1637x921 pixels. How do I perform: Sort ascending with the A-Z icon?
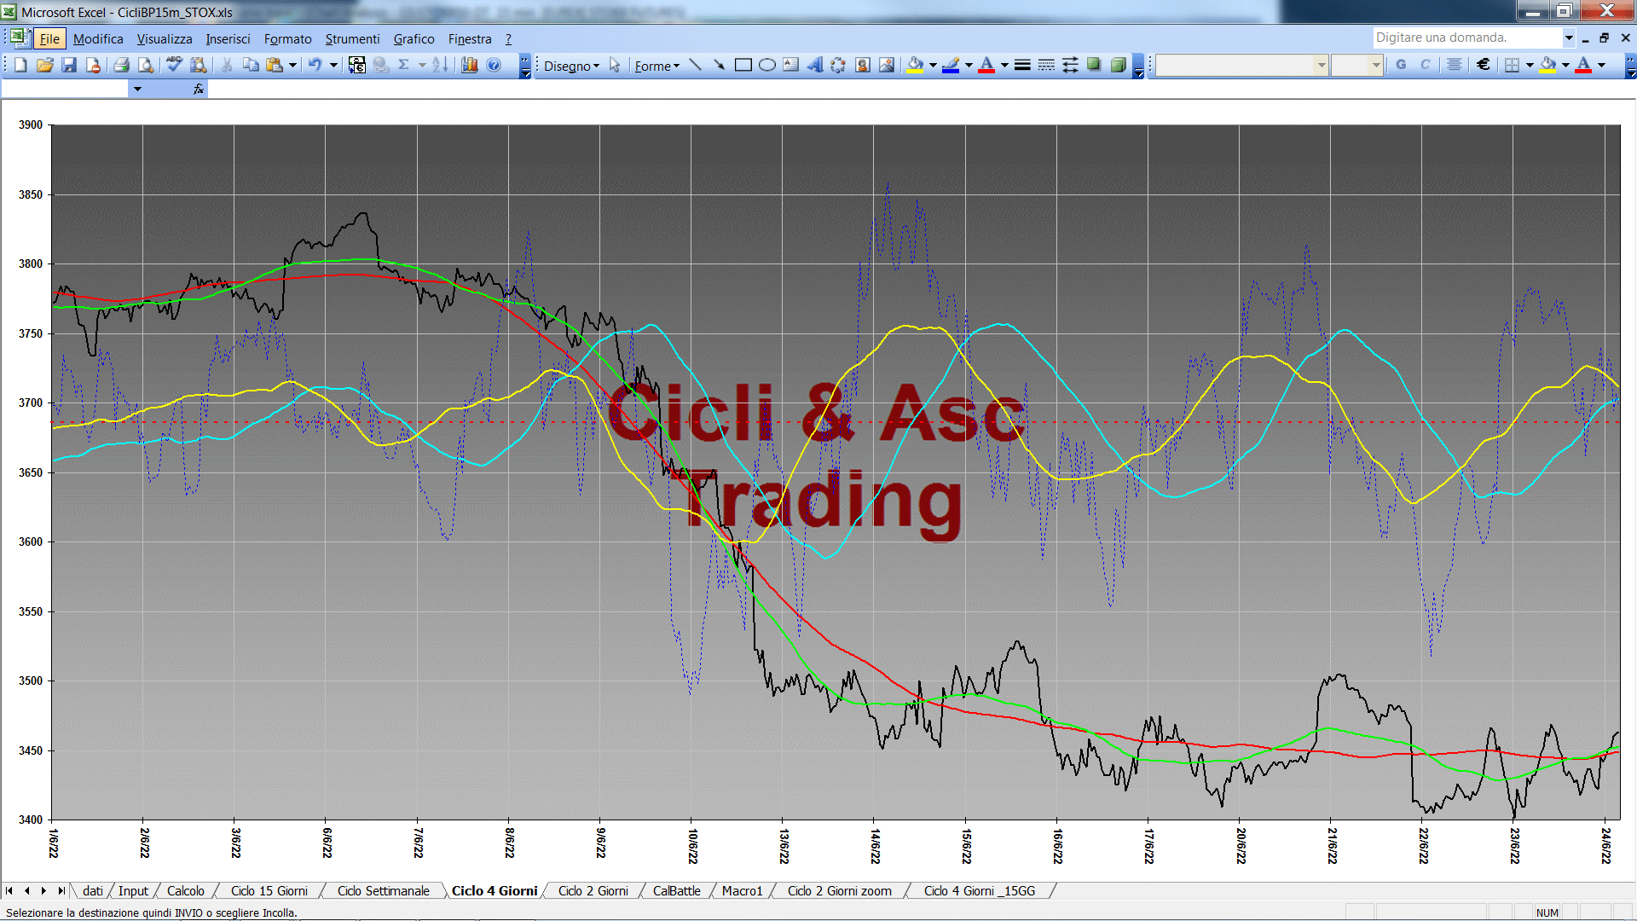coord(440,66)
